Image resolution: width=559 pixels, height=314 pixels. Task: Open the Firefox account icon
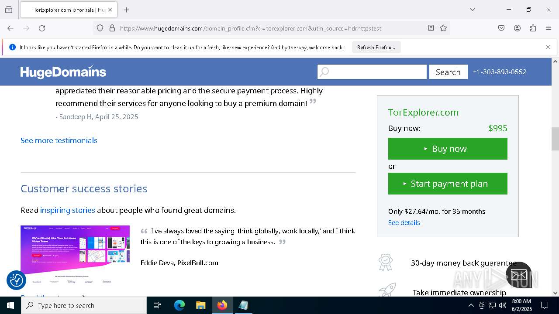517,28
